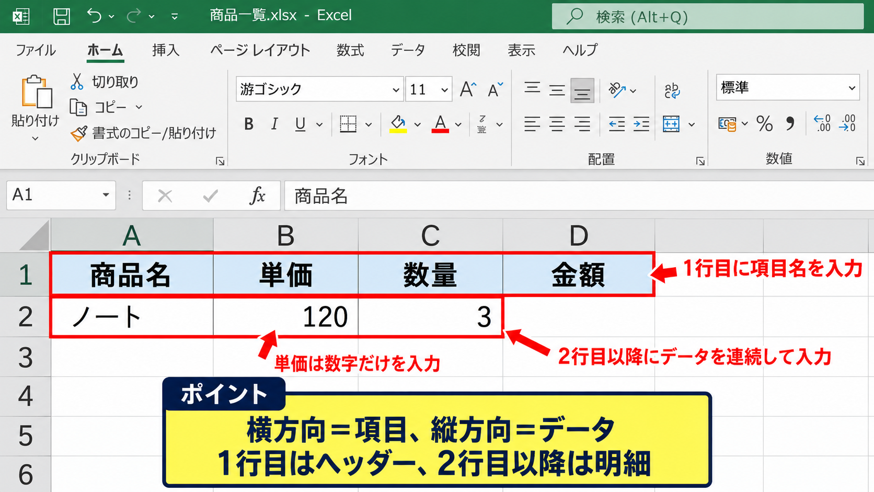Click the Redo arrow icon
Viewport: 874px width, 492px height.
pos(134,16)
